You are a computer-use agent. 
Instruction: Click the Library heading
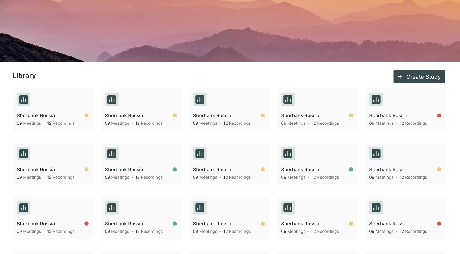click(24, 76)
